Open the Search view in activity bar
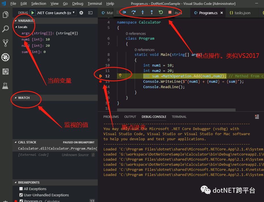The height and width of the screenshot is (202, 264). [x=5, y=29]
